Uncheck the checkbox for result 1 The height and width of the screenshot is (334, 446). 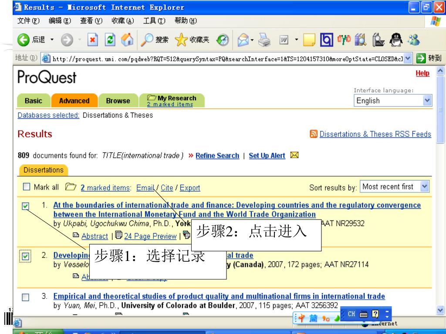tap(25, 206)
